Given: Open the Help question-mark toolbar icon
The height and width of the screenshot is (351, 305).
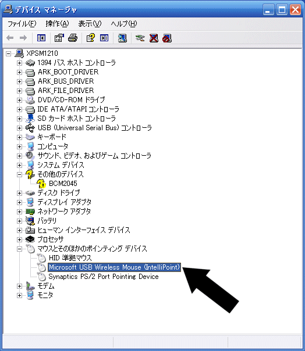Looking at the screenshot, I should tap(91, 38).
